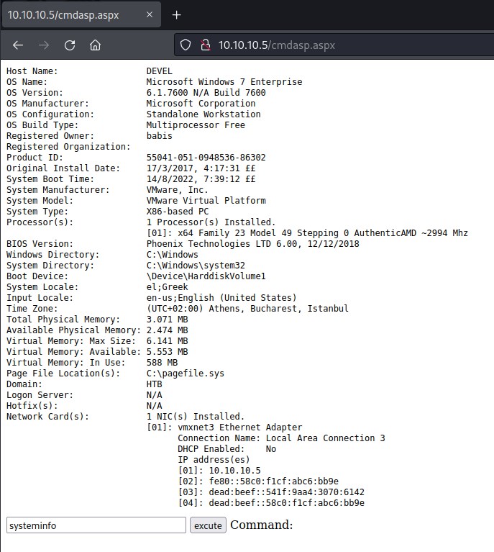The width and height of the screenshot is (494, 552).
Task: Reload the cmdasp.aspx page
Action: tap(70, 45)
